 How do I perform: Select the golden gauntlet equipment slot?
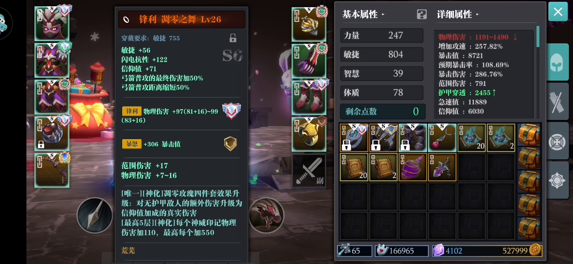(308, 134)
